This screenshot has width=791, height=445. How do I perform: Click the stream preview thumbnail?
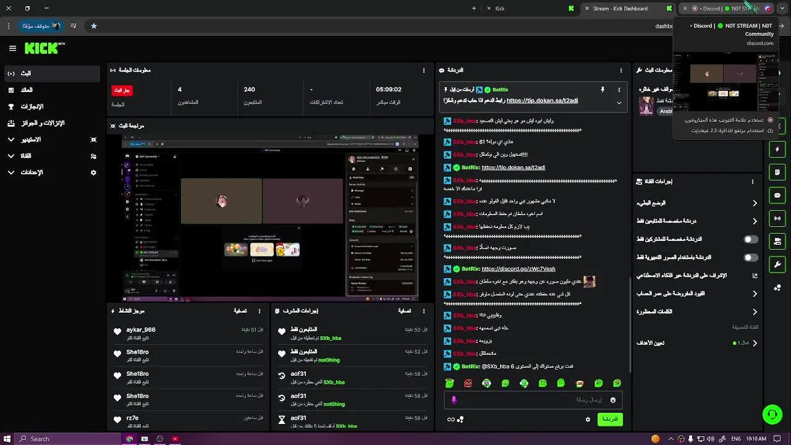tap(270, 219)
